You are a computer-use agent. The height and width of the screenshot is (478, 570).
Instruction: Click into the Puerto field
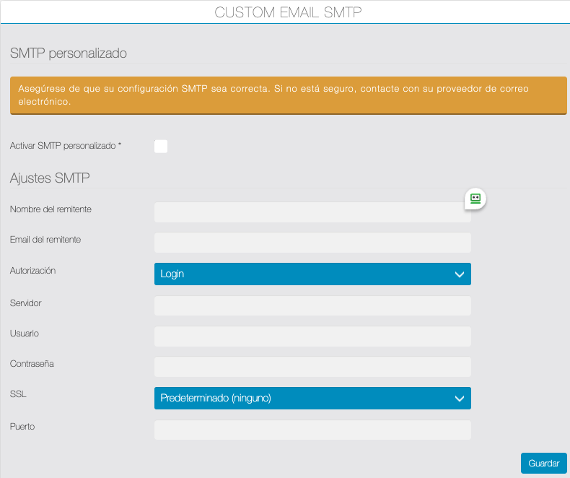312,430
